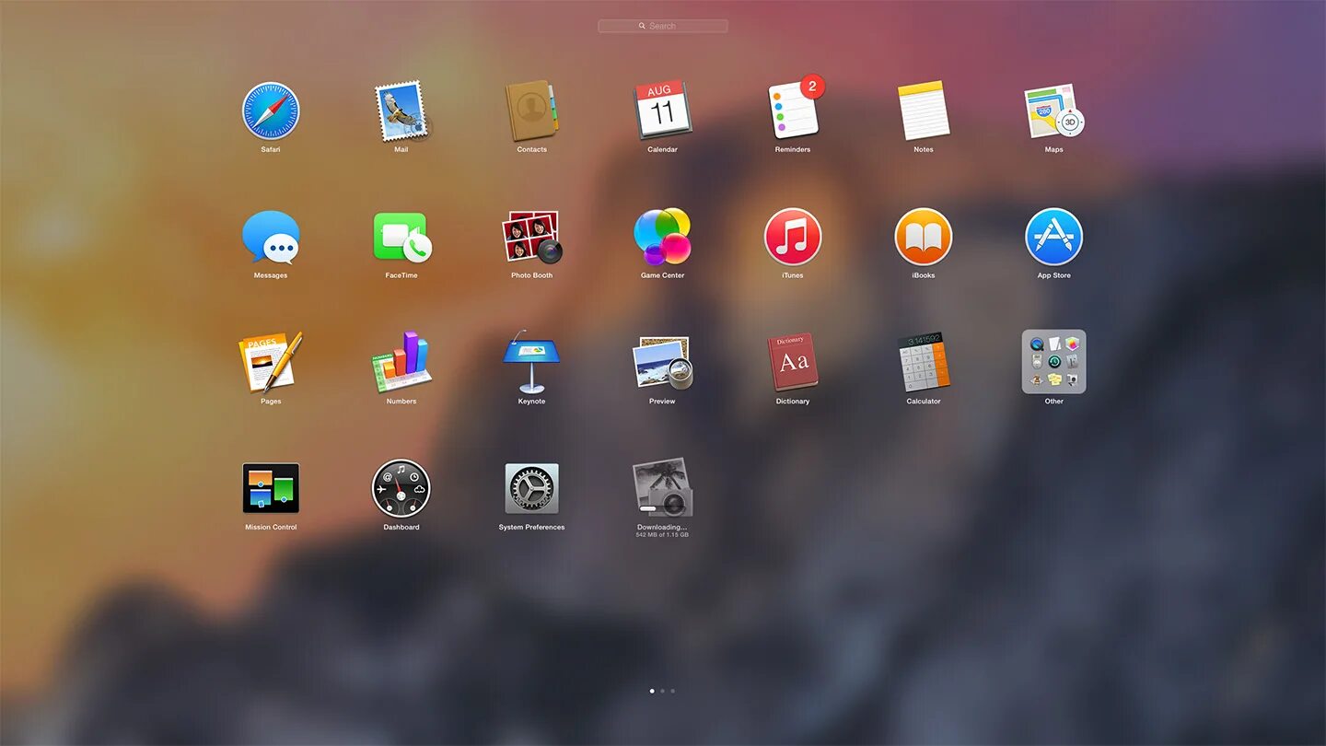Viewport: 1326px width, 746px height.
Task: Switch to second Launchpad page dot
Action: click(662, 691)
